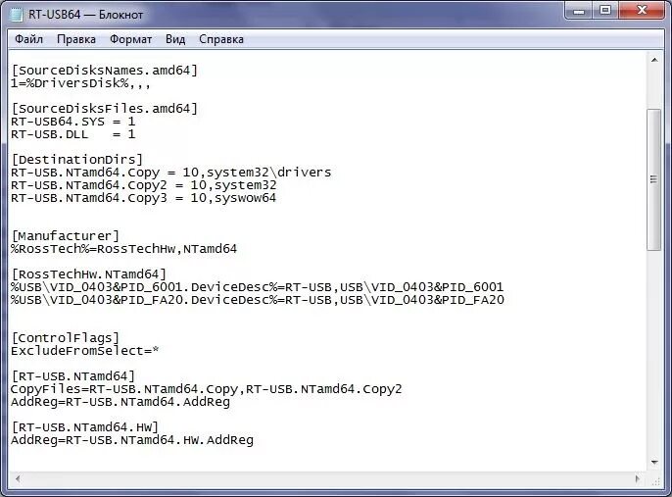
Task: Click the RT-USB.NTamd64.Copy3 = 10,syswow64 line
Action: pos(144,198)
